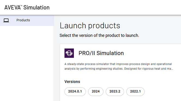This screenshot has width=181, height=101.
Task: Launch the 2022.1 version
Action: 135,92
